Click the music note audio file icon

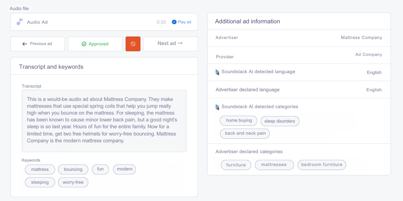coord(19,22)
